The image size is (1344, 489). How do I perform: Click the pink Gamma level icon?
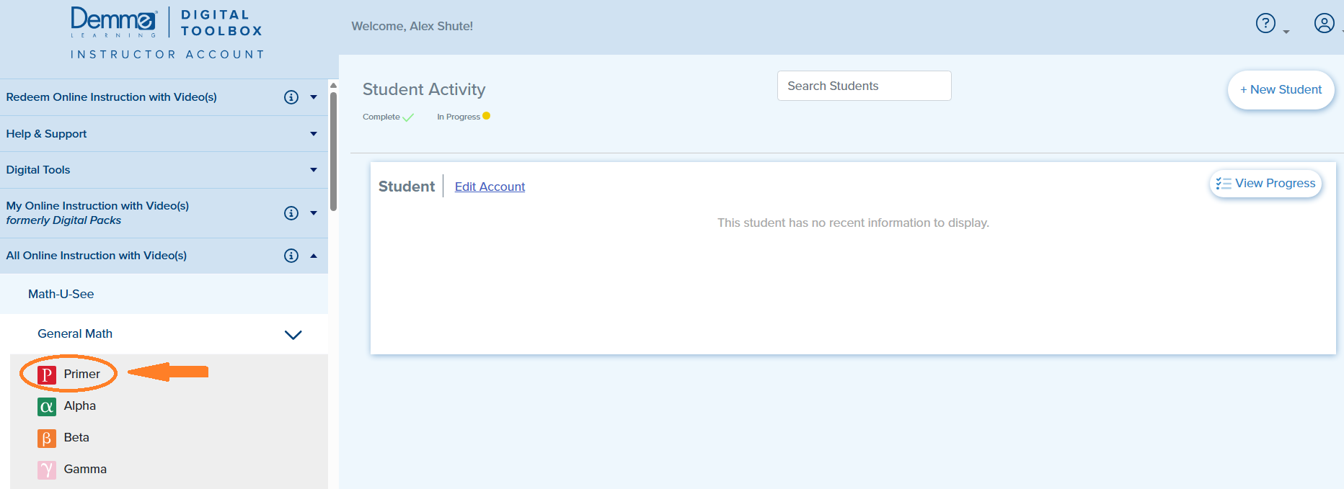46,470
